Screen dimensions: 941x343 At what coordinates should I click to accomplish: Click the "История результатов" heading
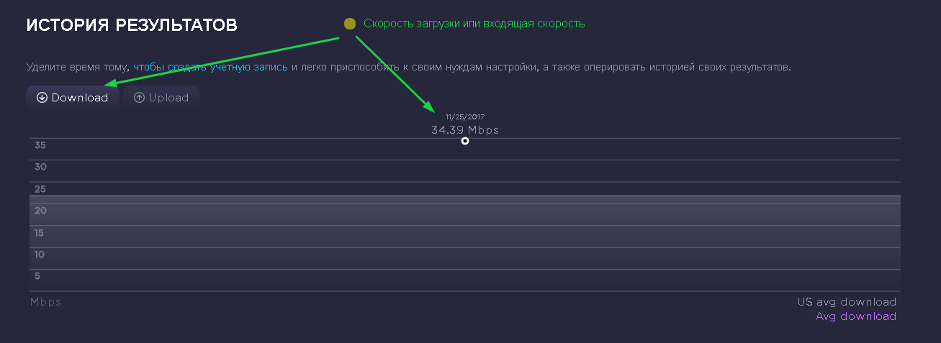(x=132, y=26)
